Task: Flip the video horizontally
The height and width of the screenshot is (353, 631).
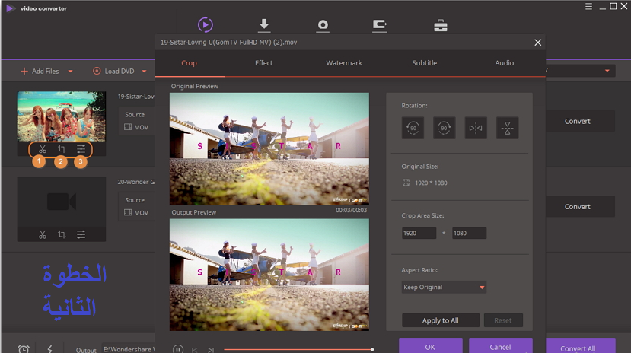Action: click(476, 128)
